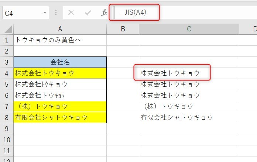Screen dimensions: 257x162
Task: Click the formula bar options dots handle
Action: click(56, 13)
